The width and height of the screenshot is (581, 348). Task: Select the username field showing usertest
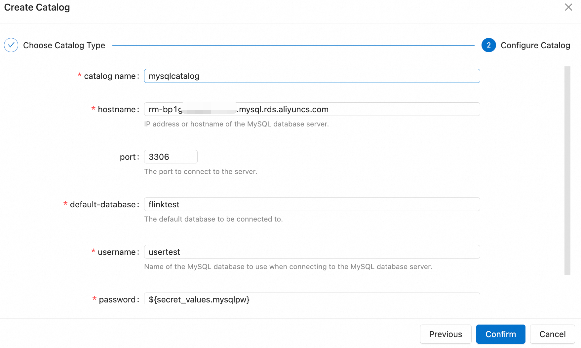pyautogui.click(x=312, y=252)
